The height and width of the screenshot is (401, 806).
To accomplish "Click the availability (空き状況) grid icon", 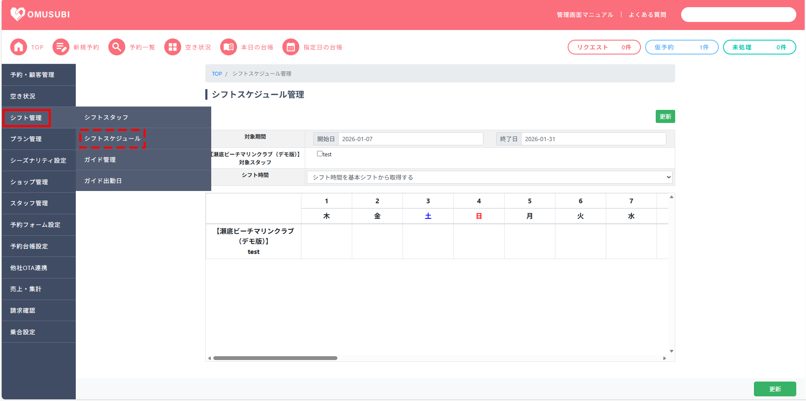I will click(173, 47).
